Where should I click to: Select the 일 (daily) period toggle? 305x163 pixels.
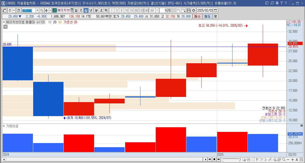(x=76, y=10)
